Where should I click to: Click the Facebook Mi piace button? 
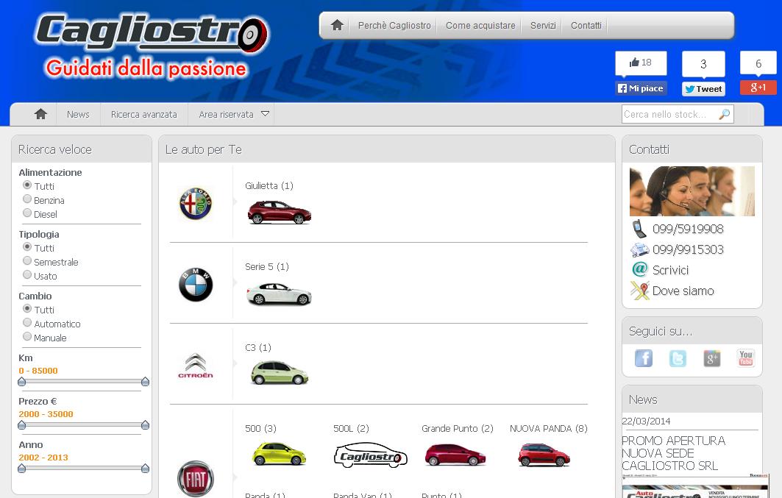641,88
